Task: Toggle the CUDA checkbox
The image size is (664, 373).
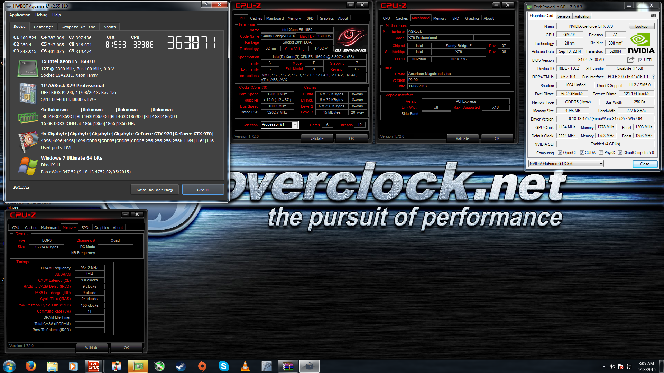Action: click(582, 153)
